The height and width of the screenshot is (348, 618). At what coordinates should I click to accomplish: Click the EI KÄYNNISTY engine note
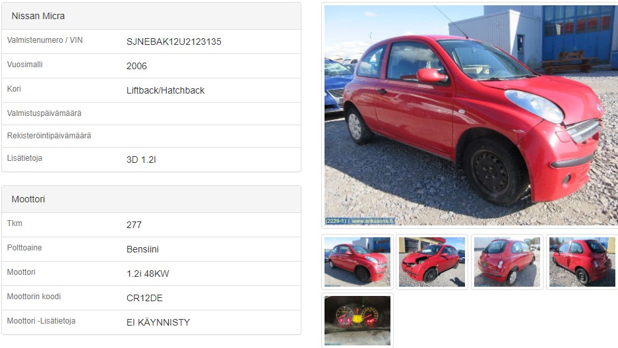[158, 323]
